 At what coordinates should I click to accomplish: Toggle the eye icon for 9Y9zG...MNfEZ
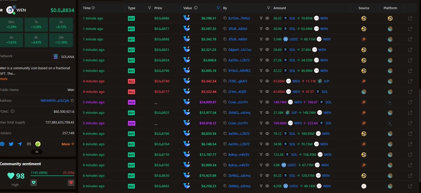[x=267, y=71]
